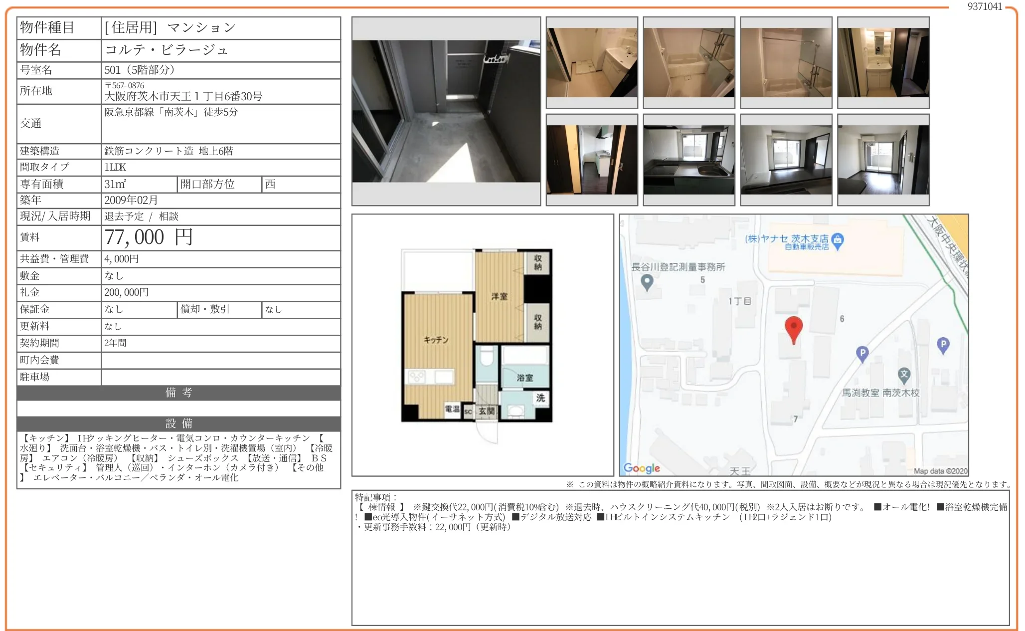The height and width of the screenshot is (631, 1025).
Task: Click the left parking P marker on map
Action: pos(862,353)
